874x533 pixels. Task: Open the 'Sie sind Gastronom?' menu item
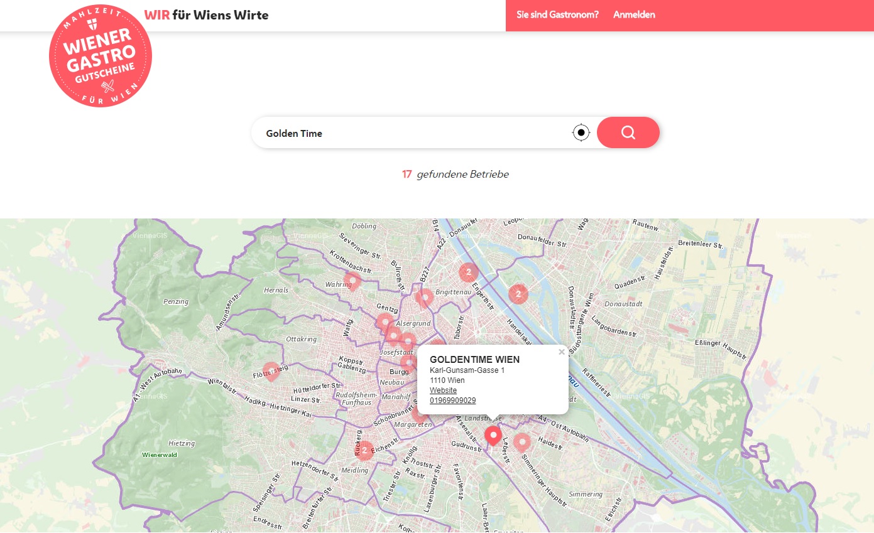click(557, 14)
